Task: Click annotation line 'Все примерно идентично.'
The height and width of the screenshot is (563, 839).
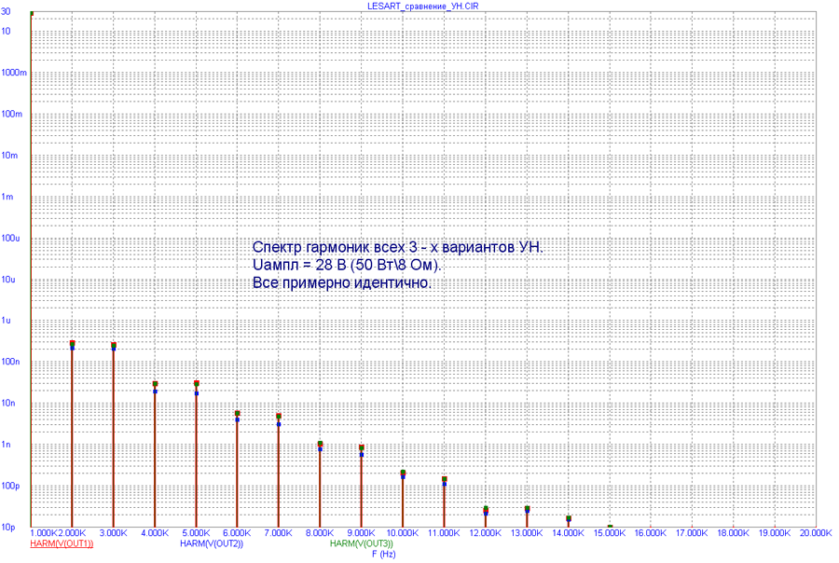Action: 342,282
